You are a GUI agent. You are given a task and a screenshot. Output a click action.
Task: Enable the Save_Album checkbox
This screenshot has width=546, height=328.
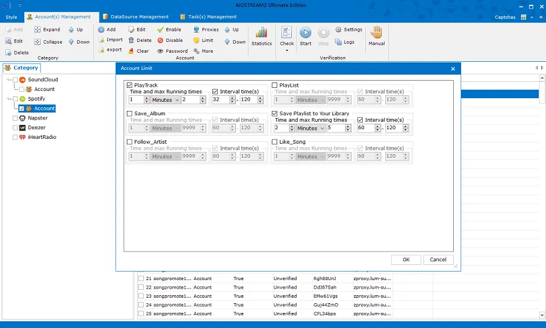pos(130,113)
